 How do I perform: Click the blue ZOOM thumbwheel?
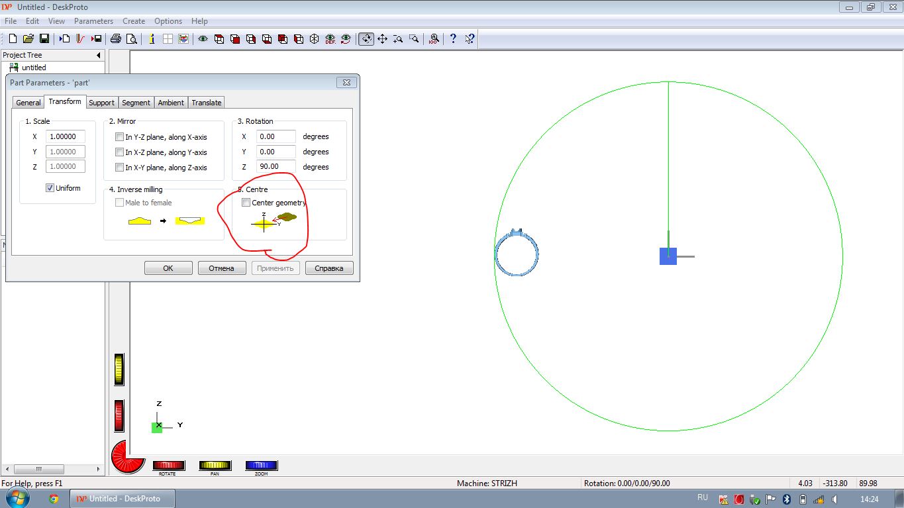pos(261,466)
